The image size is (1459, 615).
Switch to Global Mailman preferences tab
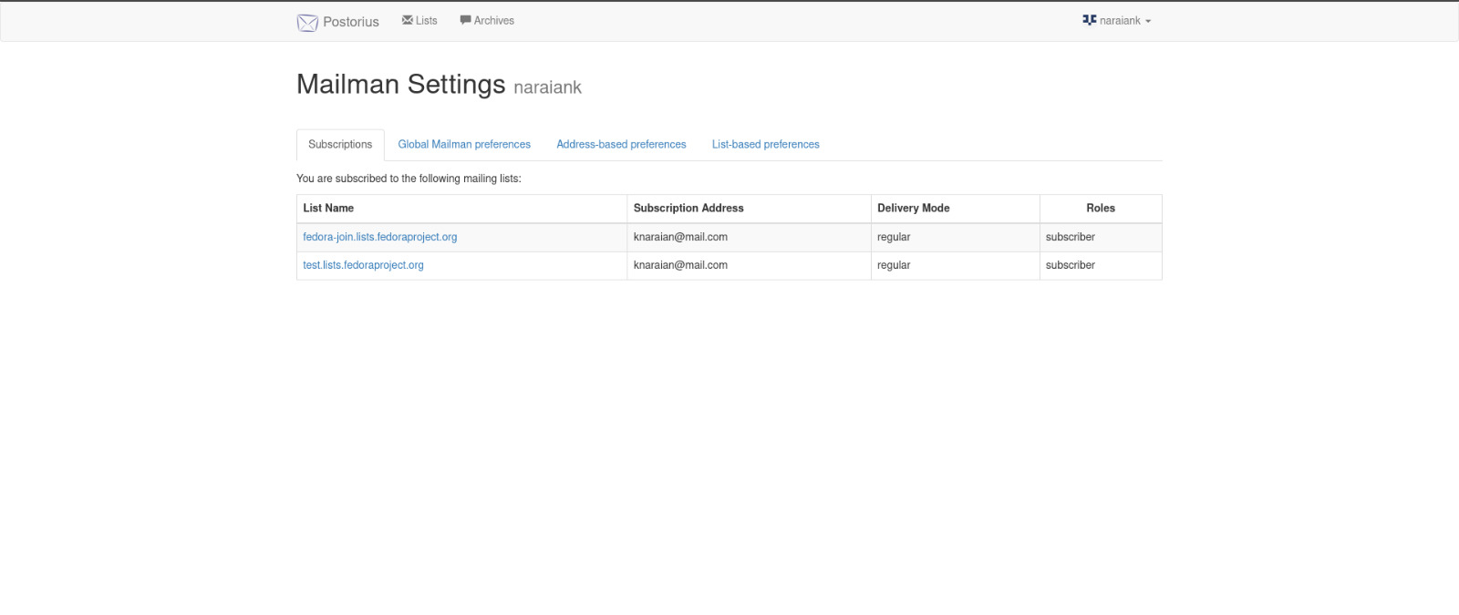coord(464,145)
